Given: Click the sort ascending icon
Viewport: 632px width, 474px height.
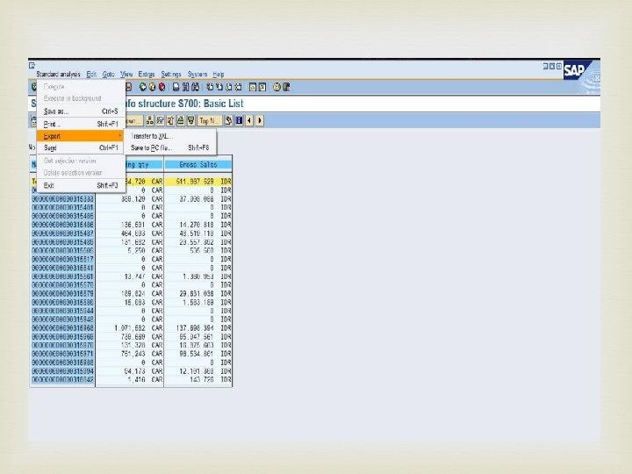Looking at the screenshot, I should [181, 120].
